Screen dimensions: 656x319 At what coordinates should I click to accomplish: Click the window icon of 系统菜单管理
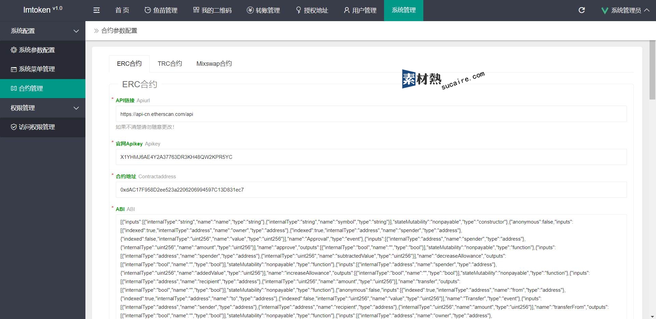14,69
